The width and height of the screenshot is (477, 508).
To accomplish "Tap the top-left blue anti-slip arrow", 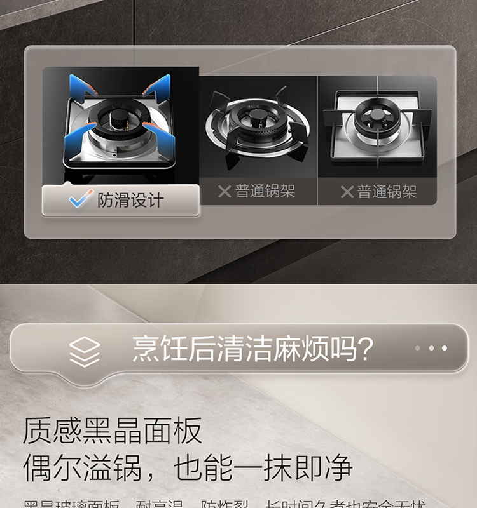I will [x=83, y=88].
